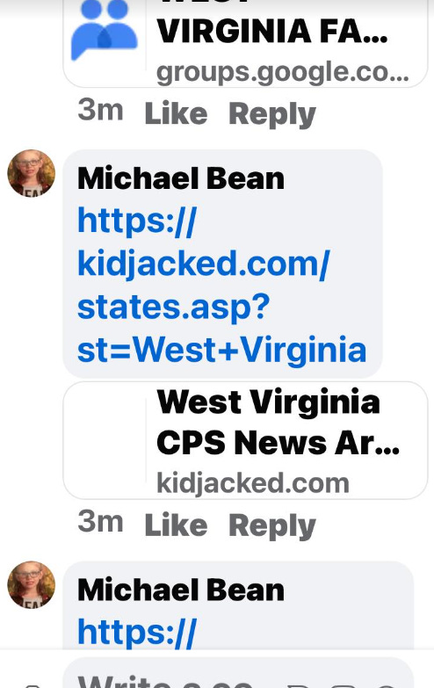Follow the kidjacked.com states.asp West+Virginia URL

click(221, 286)
